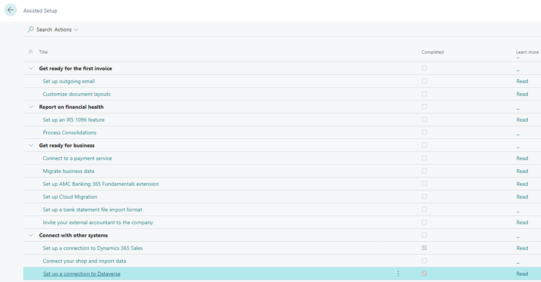This screenshot has height=282, width=541.
Task: Collapse the Connect with other systems group
Action: coord(31,235)
